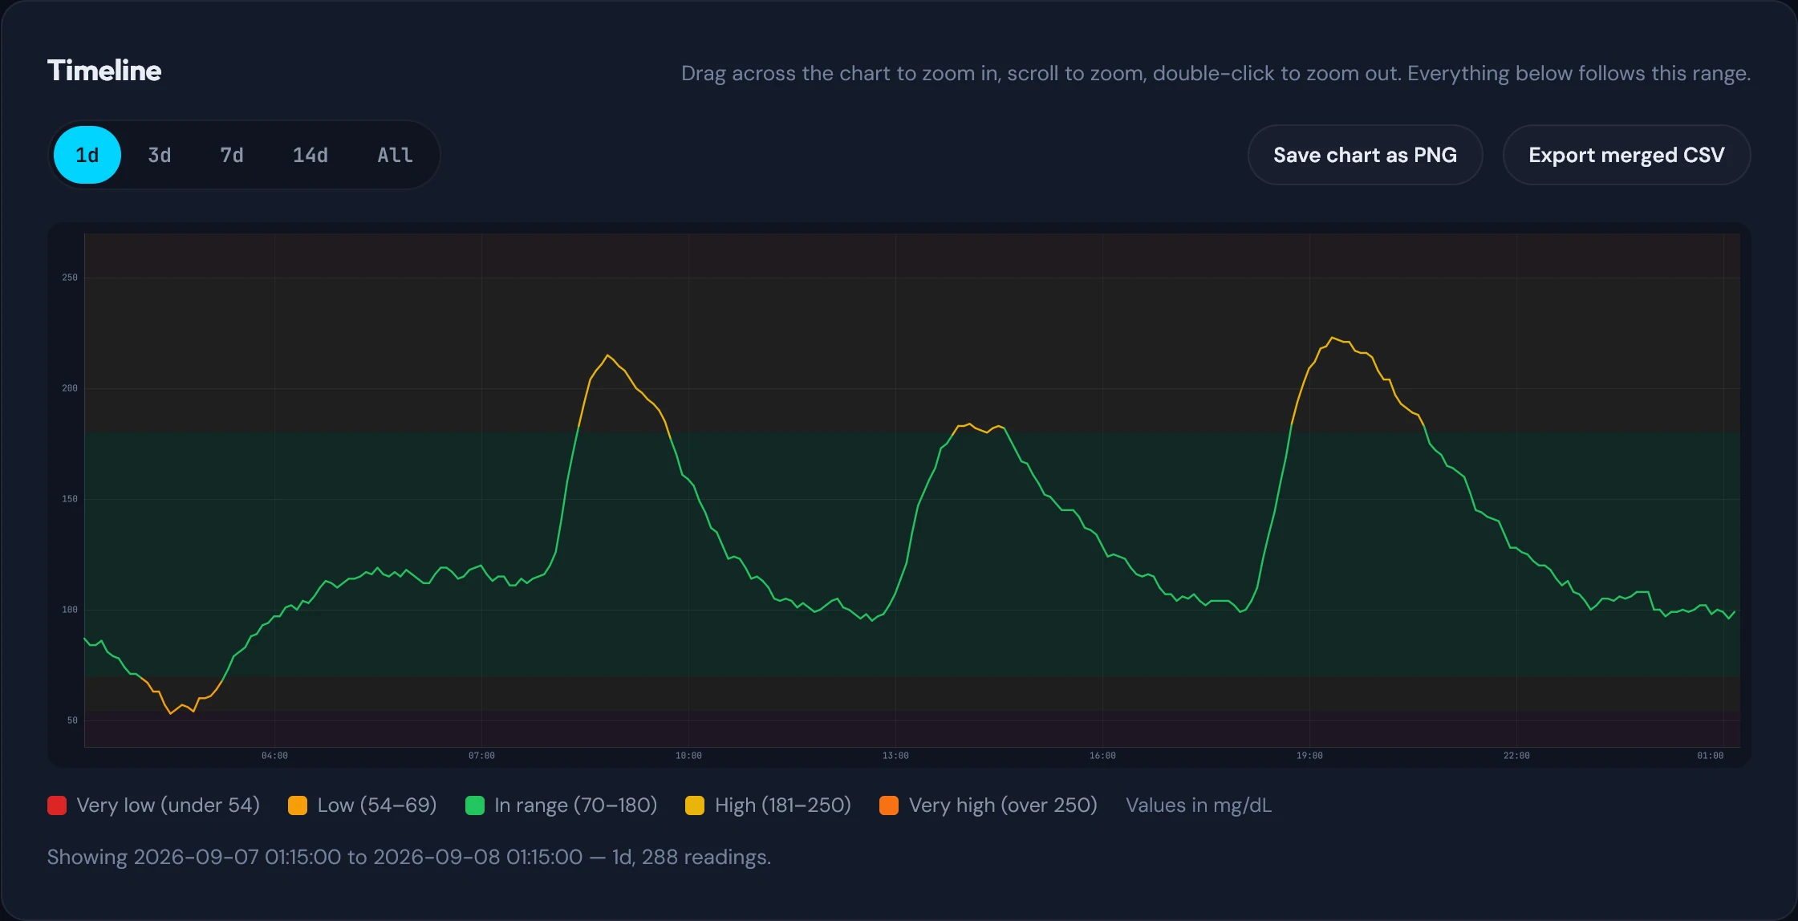Click the 10:00 x-axis label
1798x921 pixels.
point(688,756)
